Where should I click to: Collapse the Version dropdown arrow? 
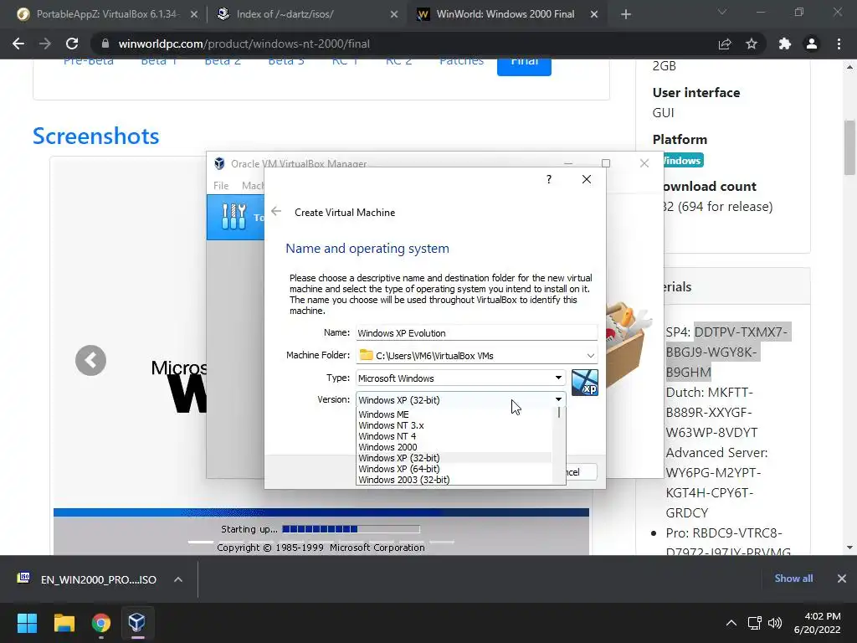(x=558, y=399)
